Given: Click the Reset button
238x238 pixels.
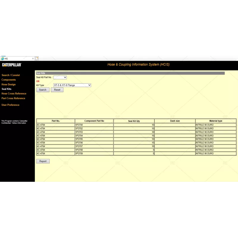Looking at the screenshot, I should (57, 90).
